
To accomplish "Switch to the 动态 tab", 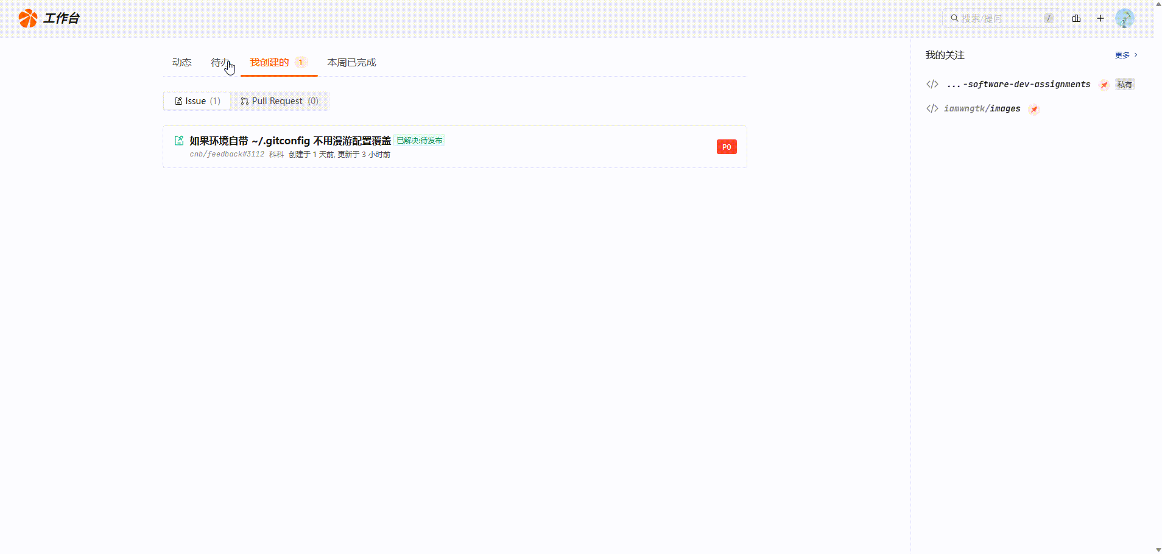I will click(x=181, y=61).
